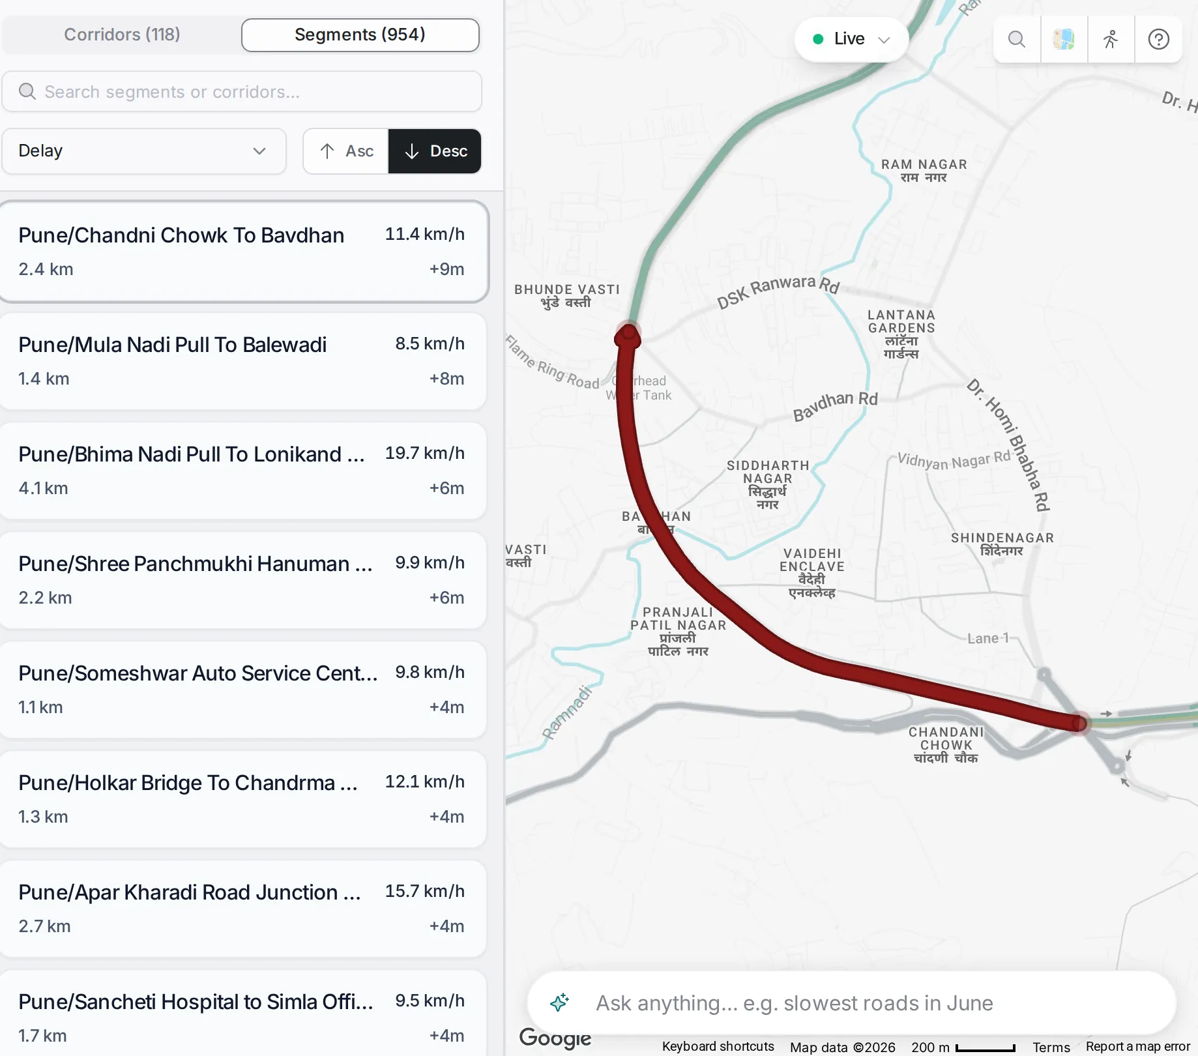Click the pedestrian walking figure icon

[x=1111, y=39]
